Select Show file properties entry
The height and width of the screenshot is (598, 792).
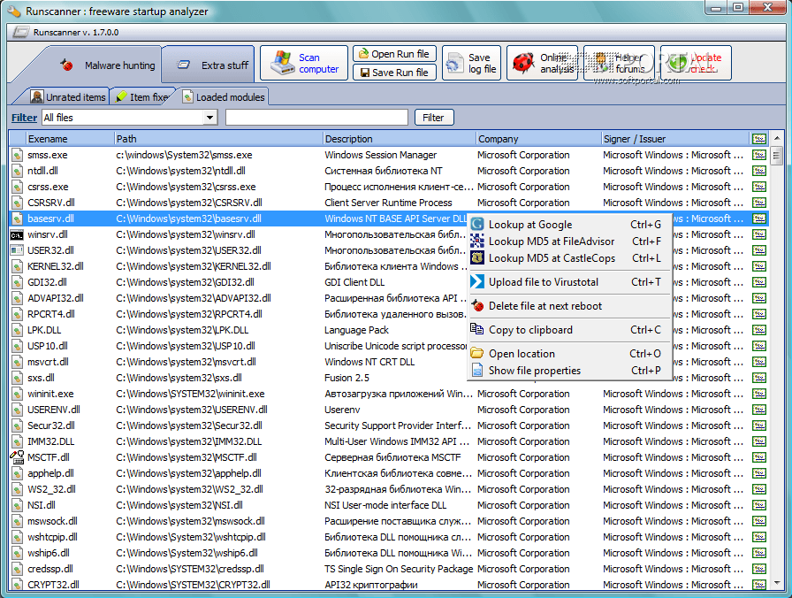pyautogui.click(x=569, y=370)
